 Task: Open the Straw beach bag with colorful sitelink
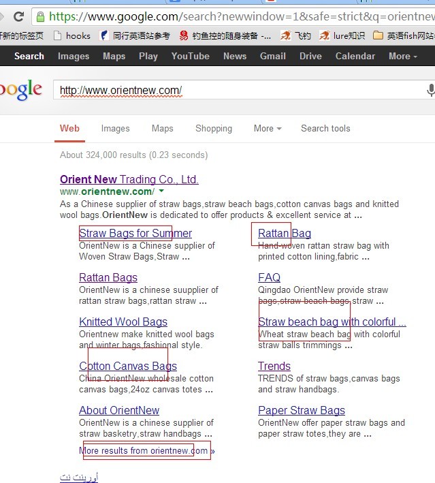pyautogui.click(x=332, y=322)
